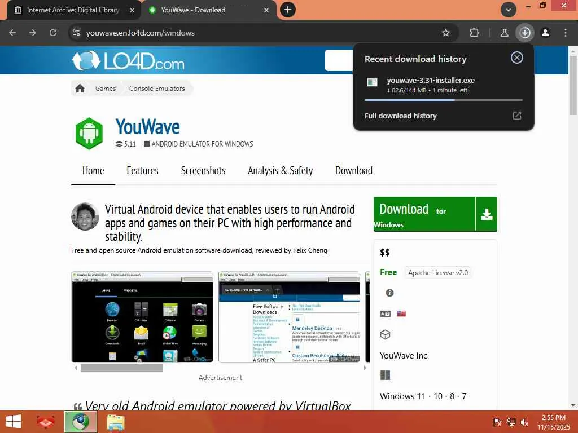
Task: Open the Features tab
Action: click(x=142, y=171)
